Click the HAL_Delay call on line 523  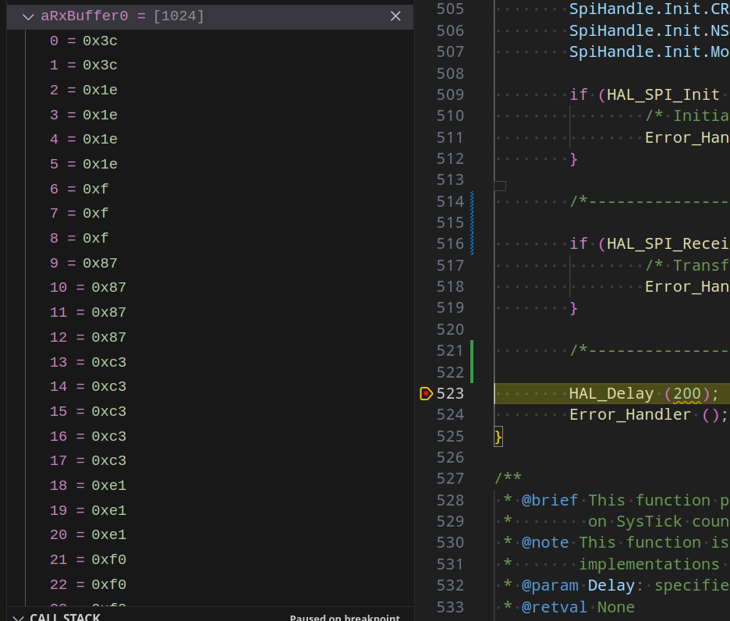(x=611, y=393)
